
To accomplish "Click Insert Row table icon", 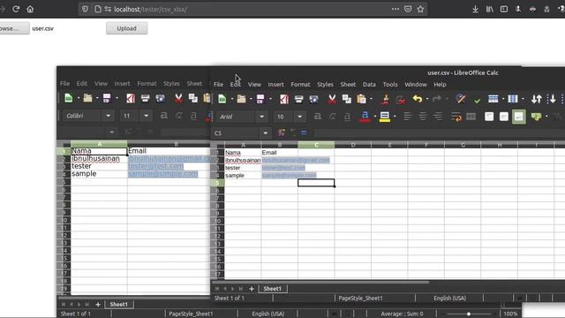I will tap(493, 99).
